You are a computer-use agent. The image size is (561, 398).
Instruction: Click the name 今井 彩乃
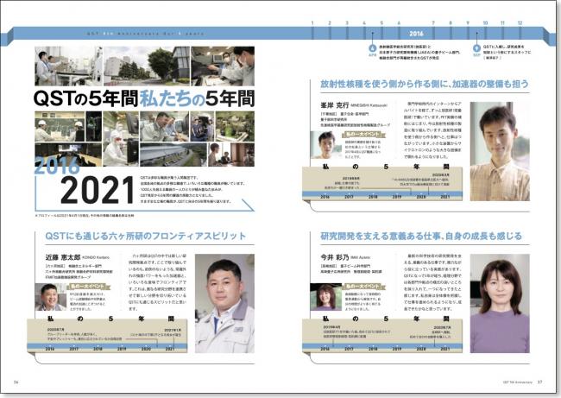[335, 257]
